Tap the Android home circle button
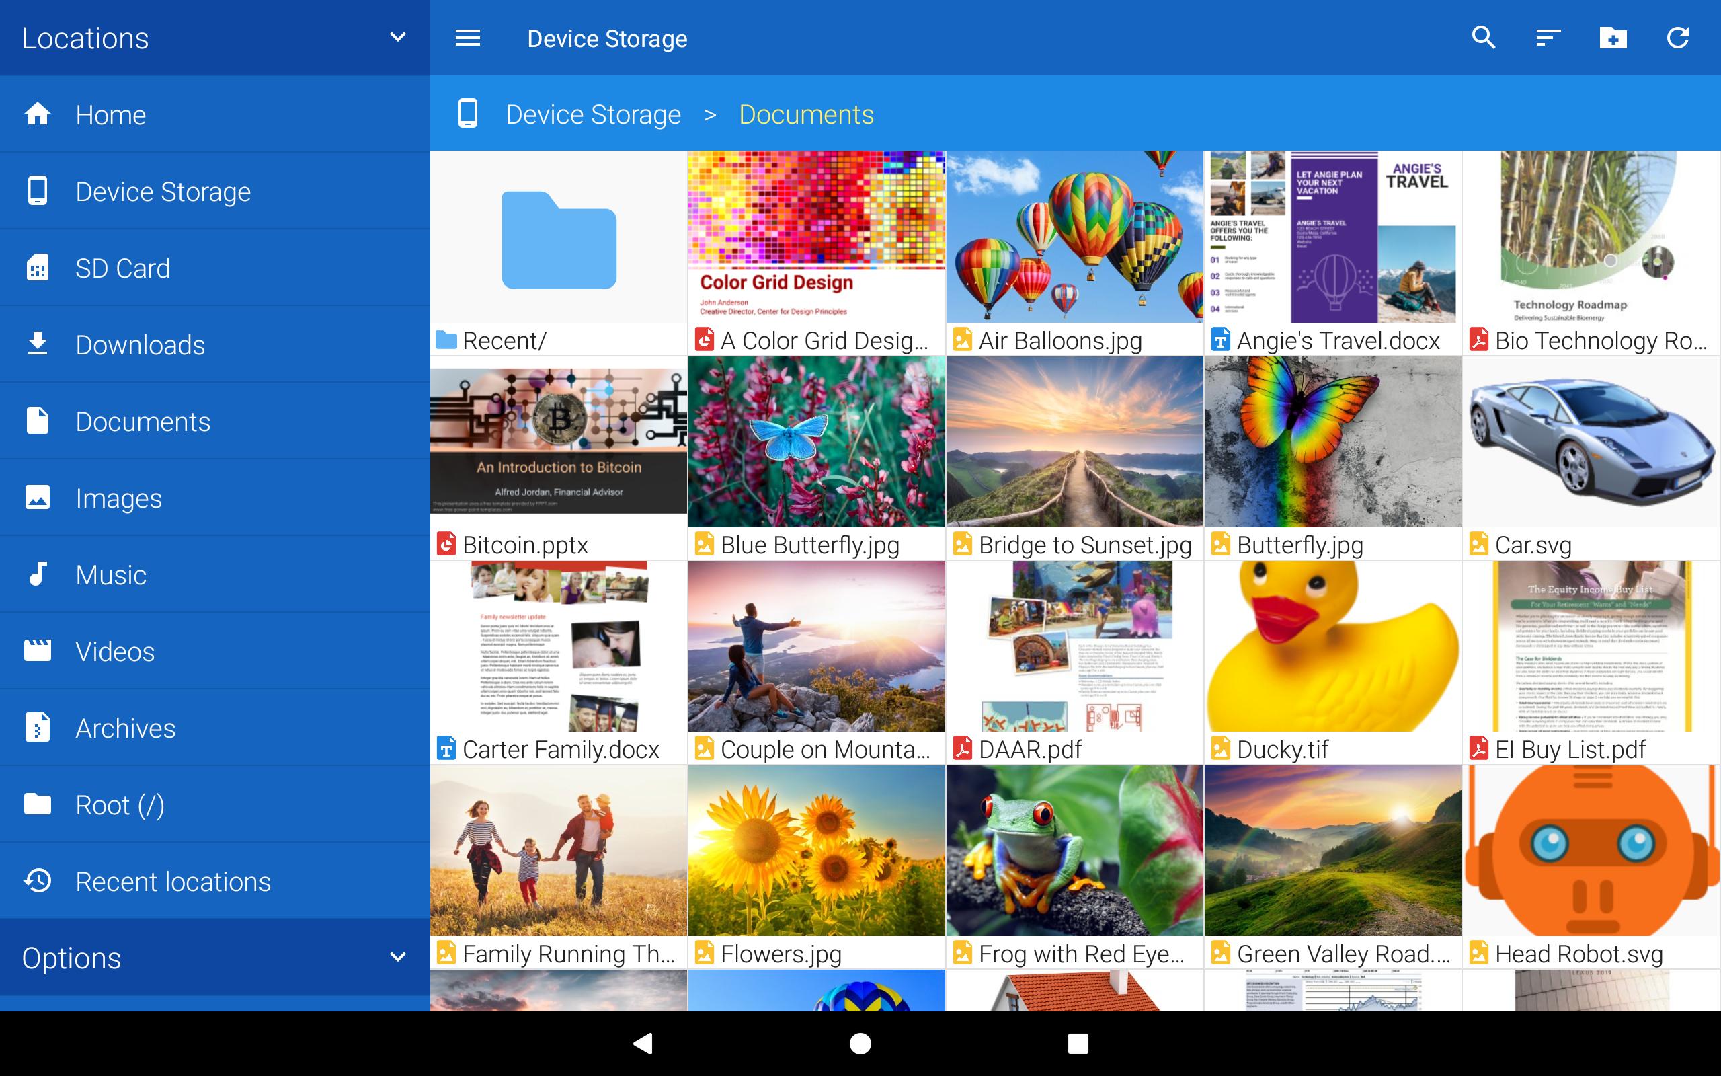 [x=860, y=1043]
